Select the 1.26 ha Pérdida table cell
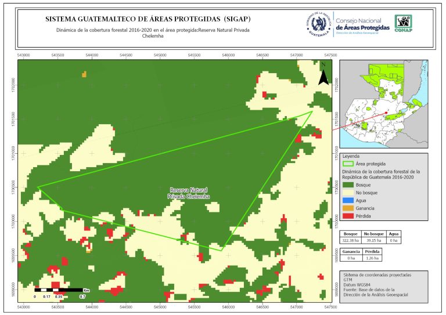The height and width of the screenshot is (315, 446). point(372,258)
